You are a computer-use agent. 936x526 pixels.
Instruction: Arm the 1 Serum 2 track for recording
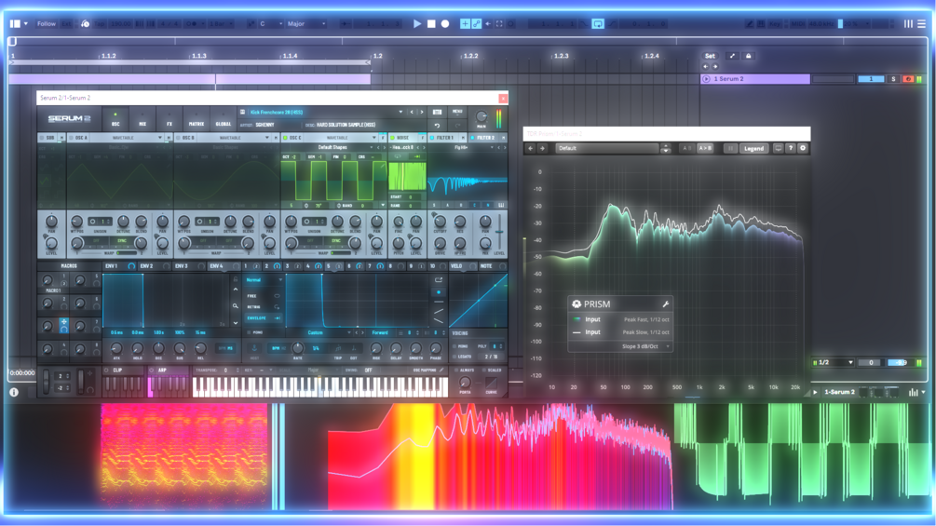pyautogui.click(x=907, y=79)
